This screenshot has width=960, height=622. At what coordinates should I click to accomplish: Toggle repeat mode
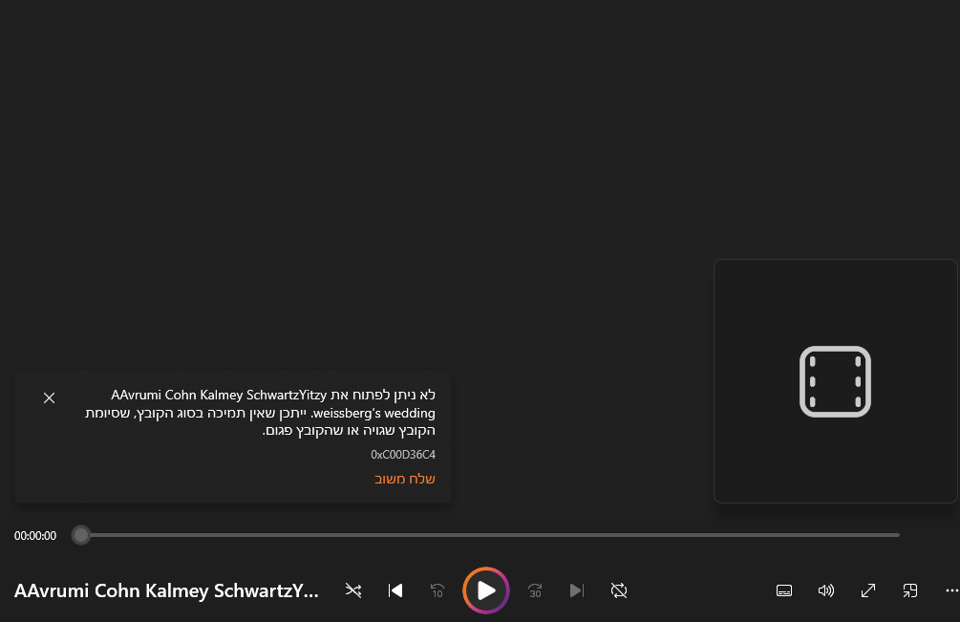619,590
